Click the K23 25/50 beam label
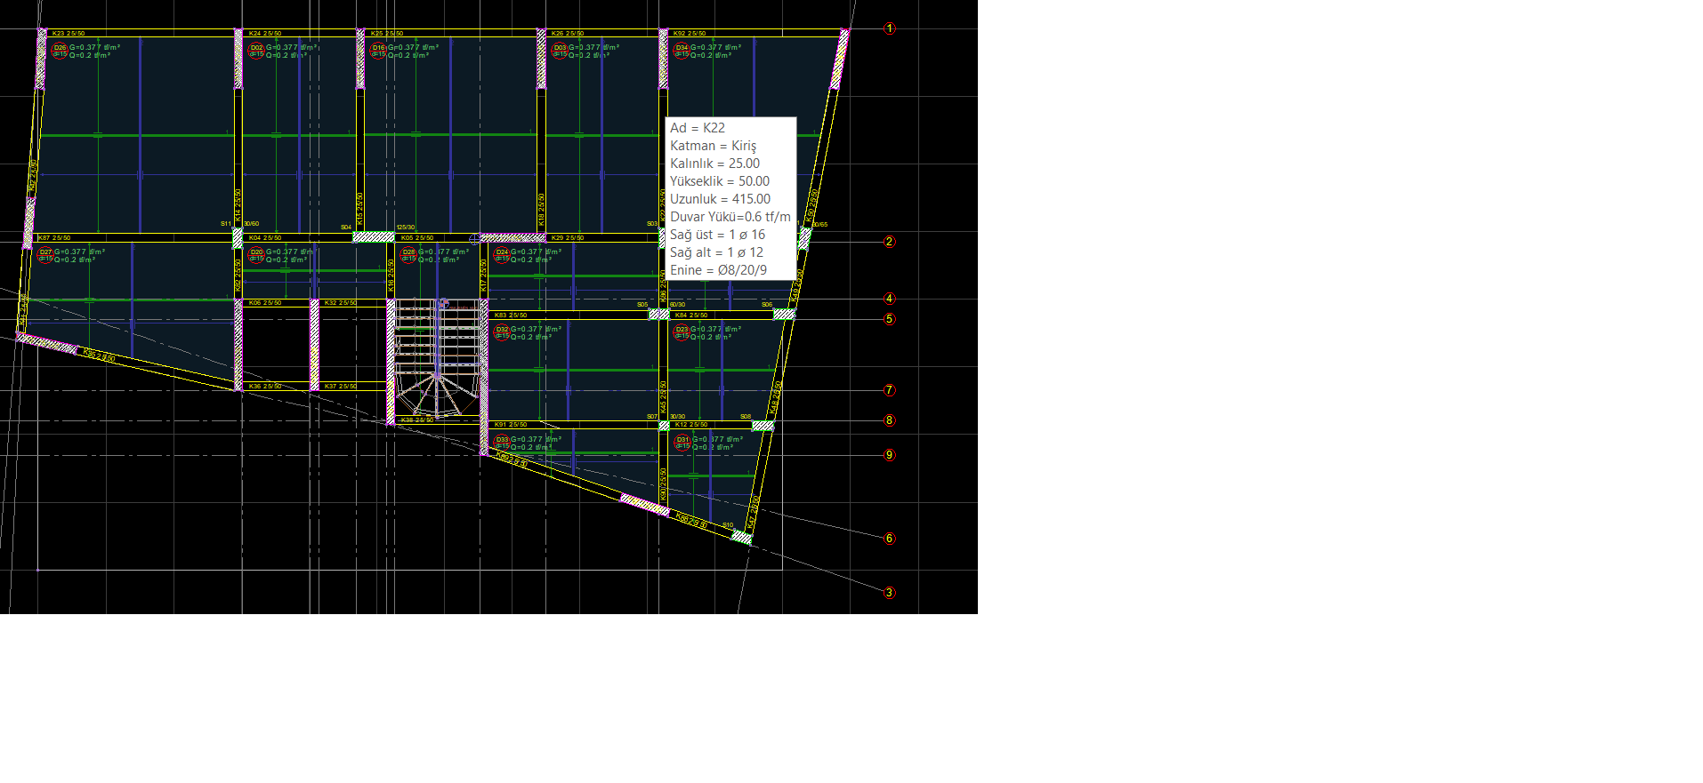 coord(69,34)
